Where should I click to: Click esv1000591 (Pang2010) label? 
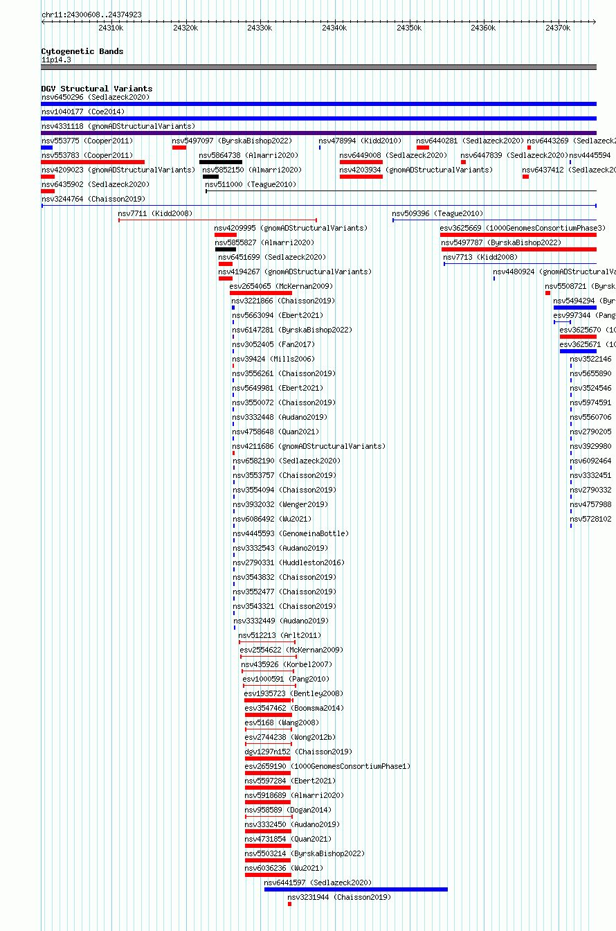click(287, 679)
